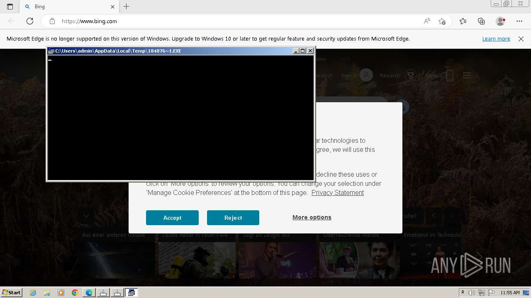Screen dimensions: 531x298
Task: Open Action Center flag tray icon
Action: (492, 293)
